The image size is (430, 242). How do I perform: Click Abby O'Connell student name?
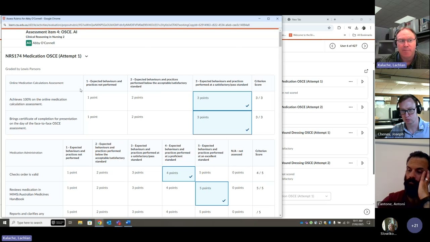pyautogui.click(x=44, y=43)
